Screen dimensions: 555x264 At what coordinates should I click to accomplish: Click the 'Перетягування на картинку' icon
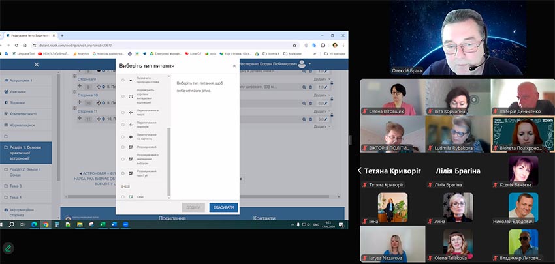coord(131,138)
